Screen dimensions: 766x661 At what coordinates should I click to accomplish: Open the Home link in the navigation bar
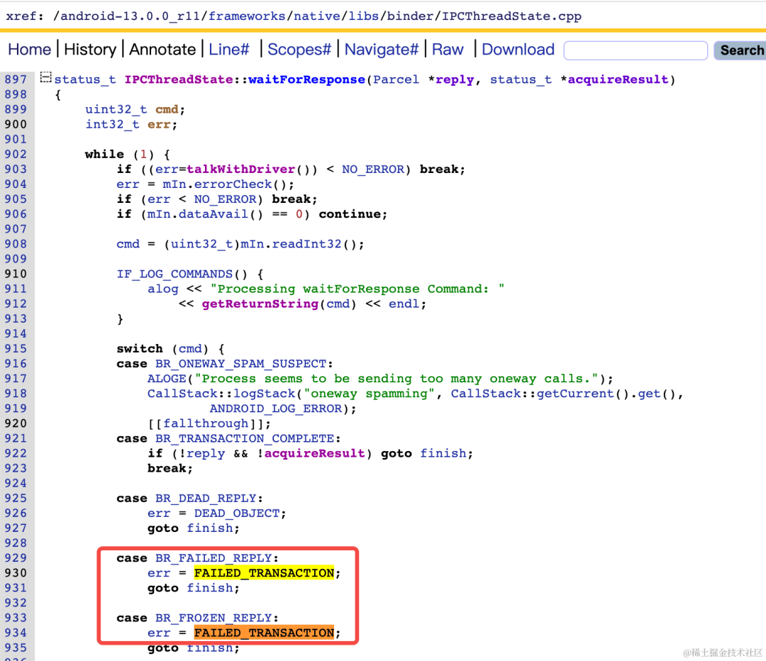tap(29, 50)
